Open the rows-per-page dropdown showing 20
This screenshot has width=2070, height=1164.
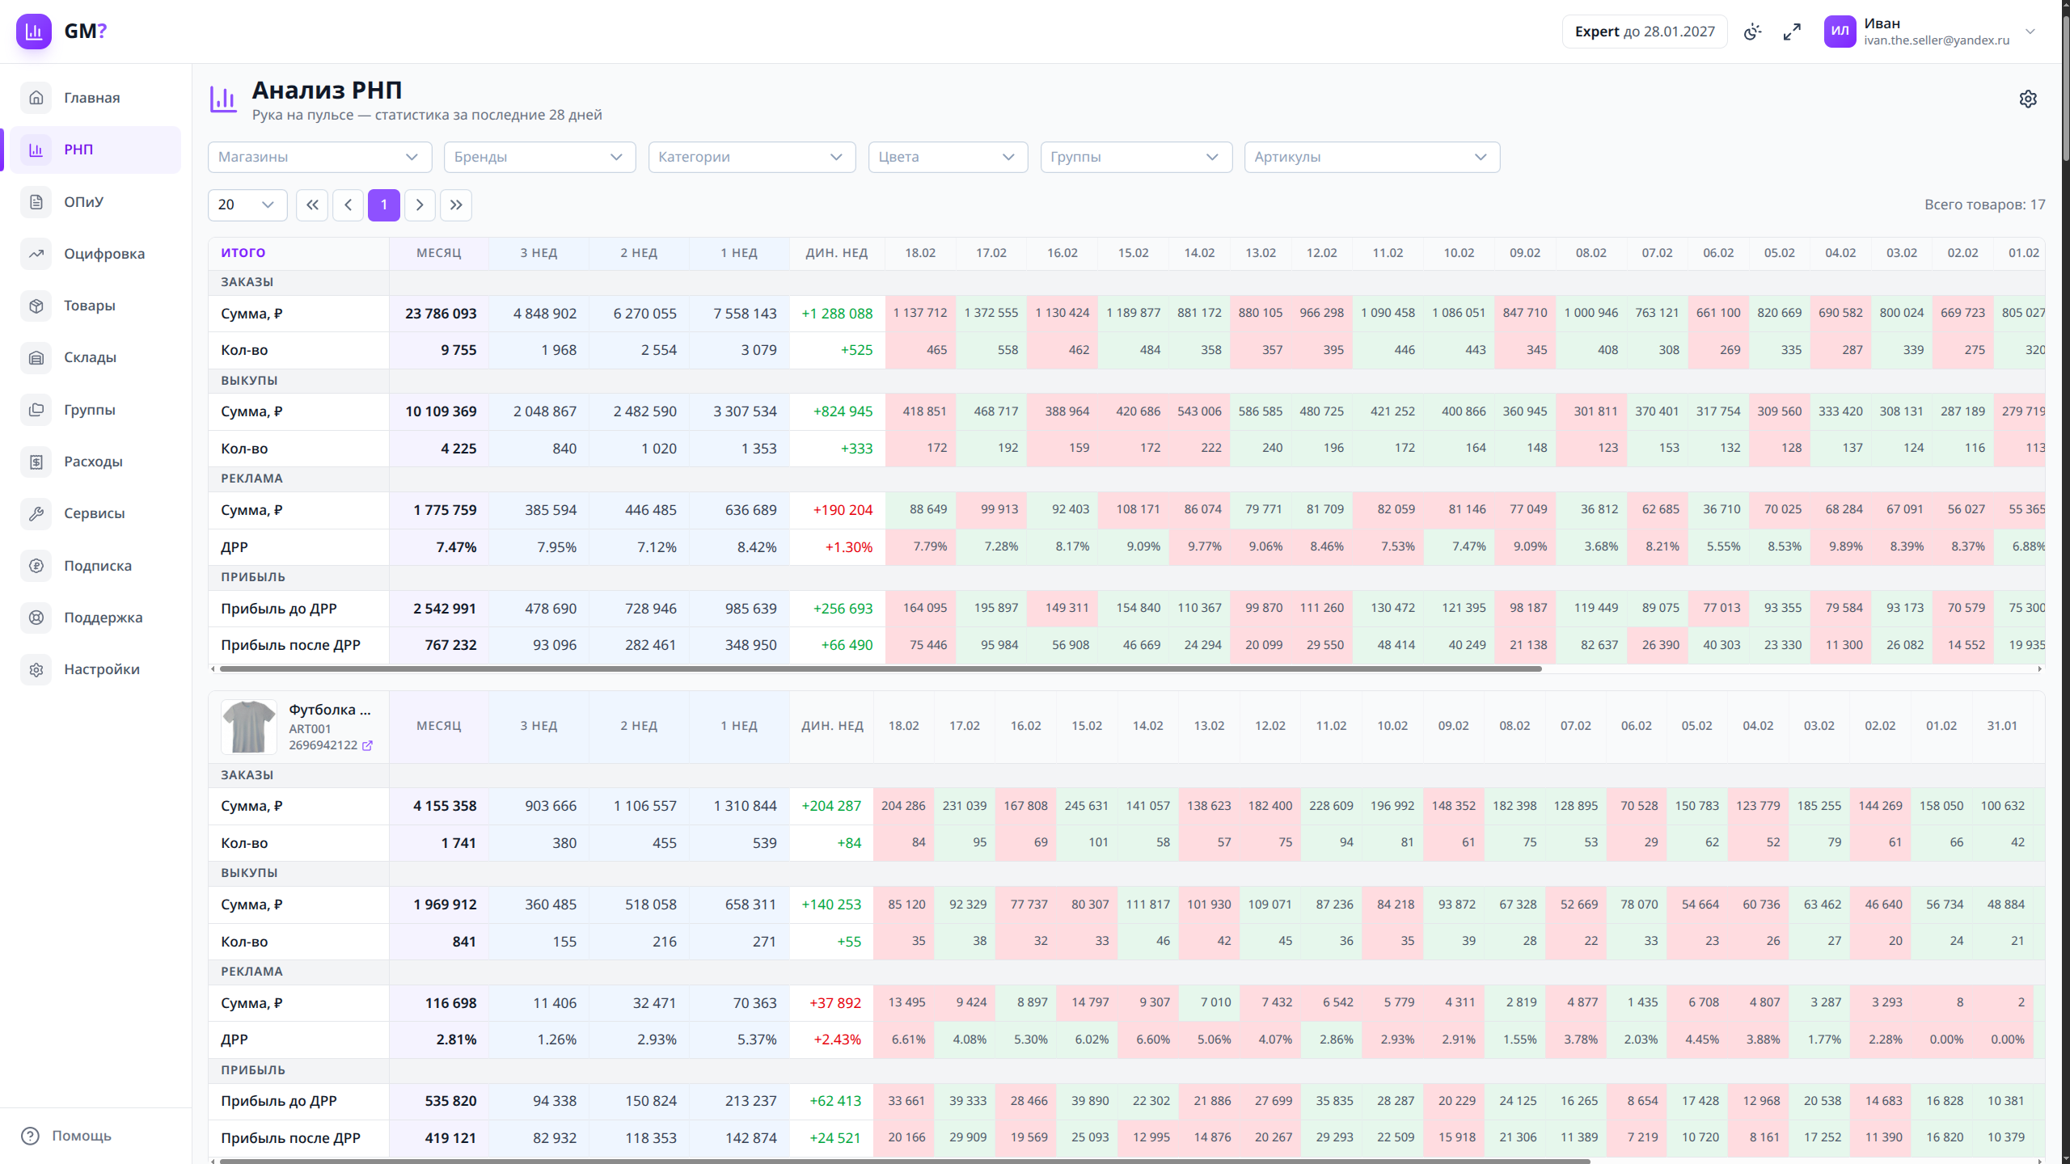click(247, 205)
